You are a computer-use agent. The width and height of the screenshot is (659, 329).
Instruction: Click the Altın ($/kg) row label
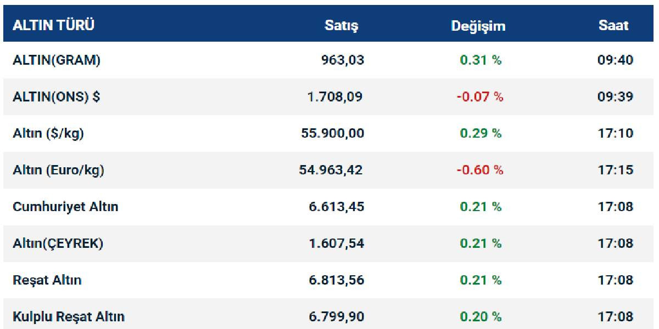click(x=48, y=133)
